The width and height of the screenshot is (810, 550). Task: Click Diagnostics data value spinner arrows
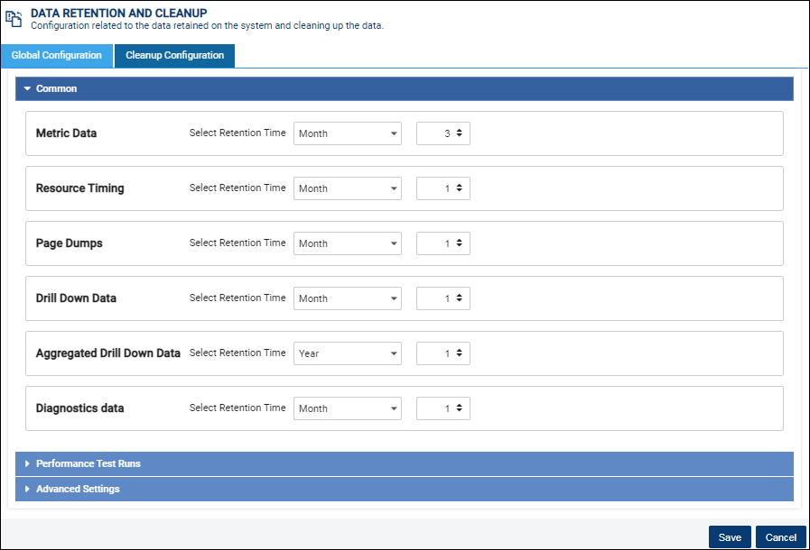460,408
